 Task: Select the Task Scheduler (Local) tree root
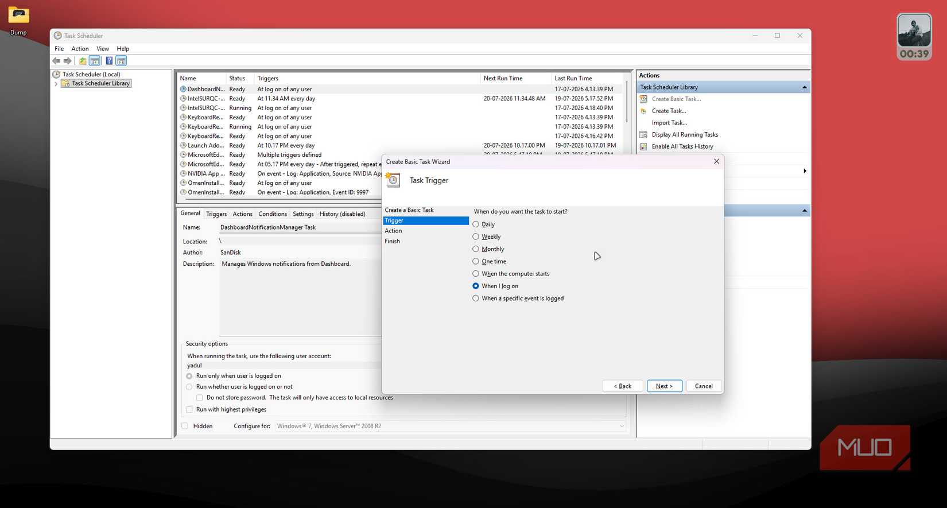[91, 74]
